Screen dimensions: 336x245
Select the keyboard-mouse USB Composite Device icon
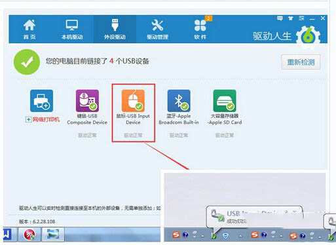click(87, 101)
